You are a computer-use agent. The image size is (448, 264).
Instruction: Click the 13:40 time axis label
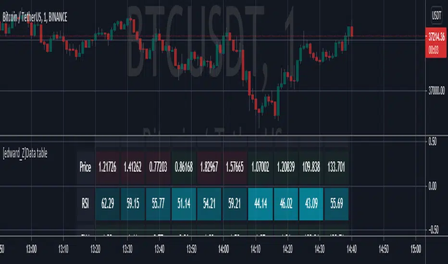coord(159,250)
